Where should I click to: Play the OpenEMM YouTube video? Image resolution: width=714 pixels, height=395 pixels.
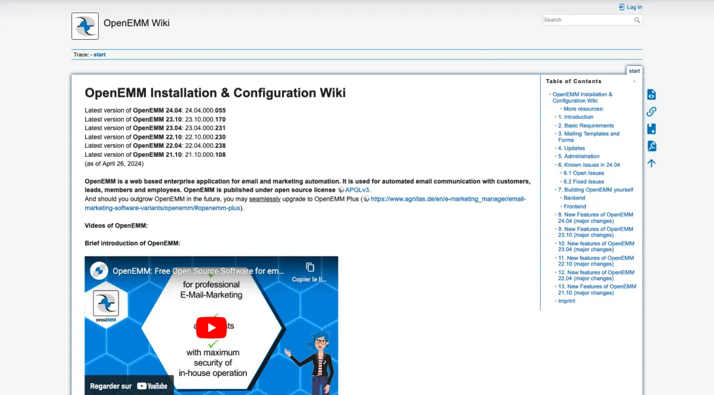(x=211, y=327)
